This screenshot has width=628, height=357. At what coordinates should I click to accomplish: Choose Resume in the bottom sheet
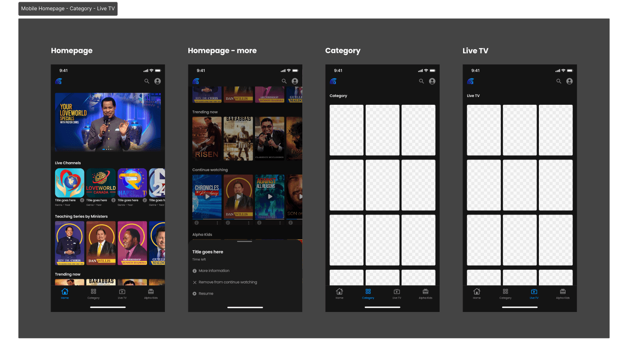click(x=203, y=294)
